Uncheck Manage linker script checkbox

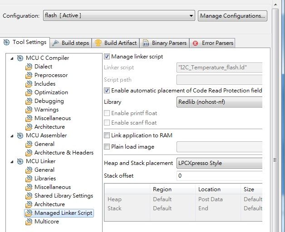(107, 57)
